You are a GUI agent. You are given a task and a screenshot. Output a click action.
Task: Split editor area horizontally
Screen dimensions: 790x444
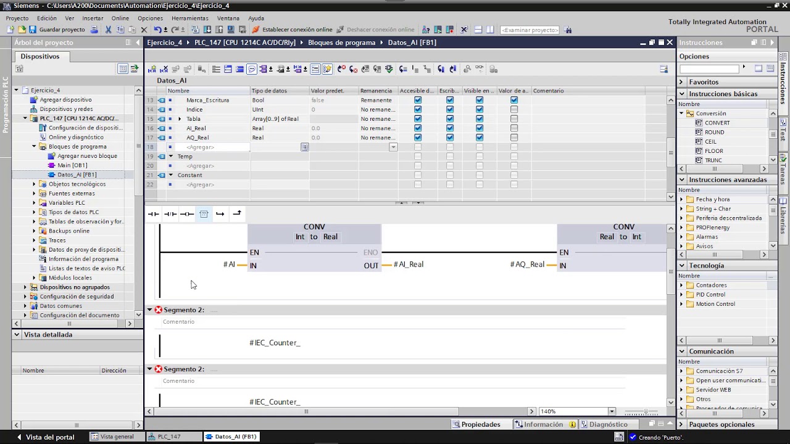pyautogui.click(x=478, y=30)
